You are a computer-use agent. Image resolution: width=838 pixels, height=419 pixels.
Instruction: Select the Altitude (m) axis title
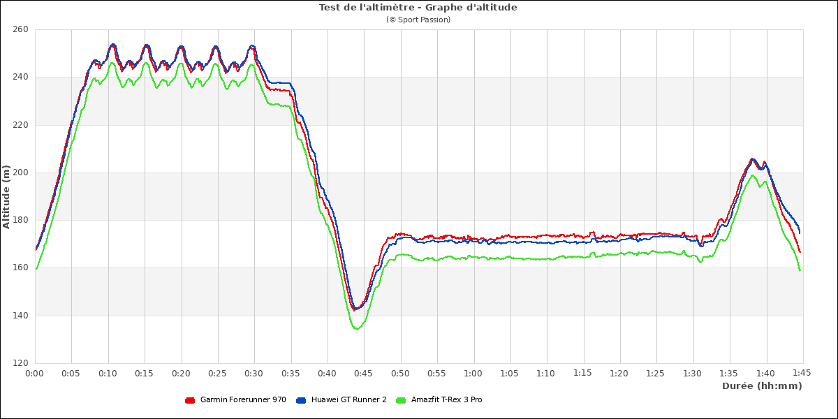point(7,196)
